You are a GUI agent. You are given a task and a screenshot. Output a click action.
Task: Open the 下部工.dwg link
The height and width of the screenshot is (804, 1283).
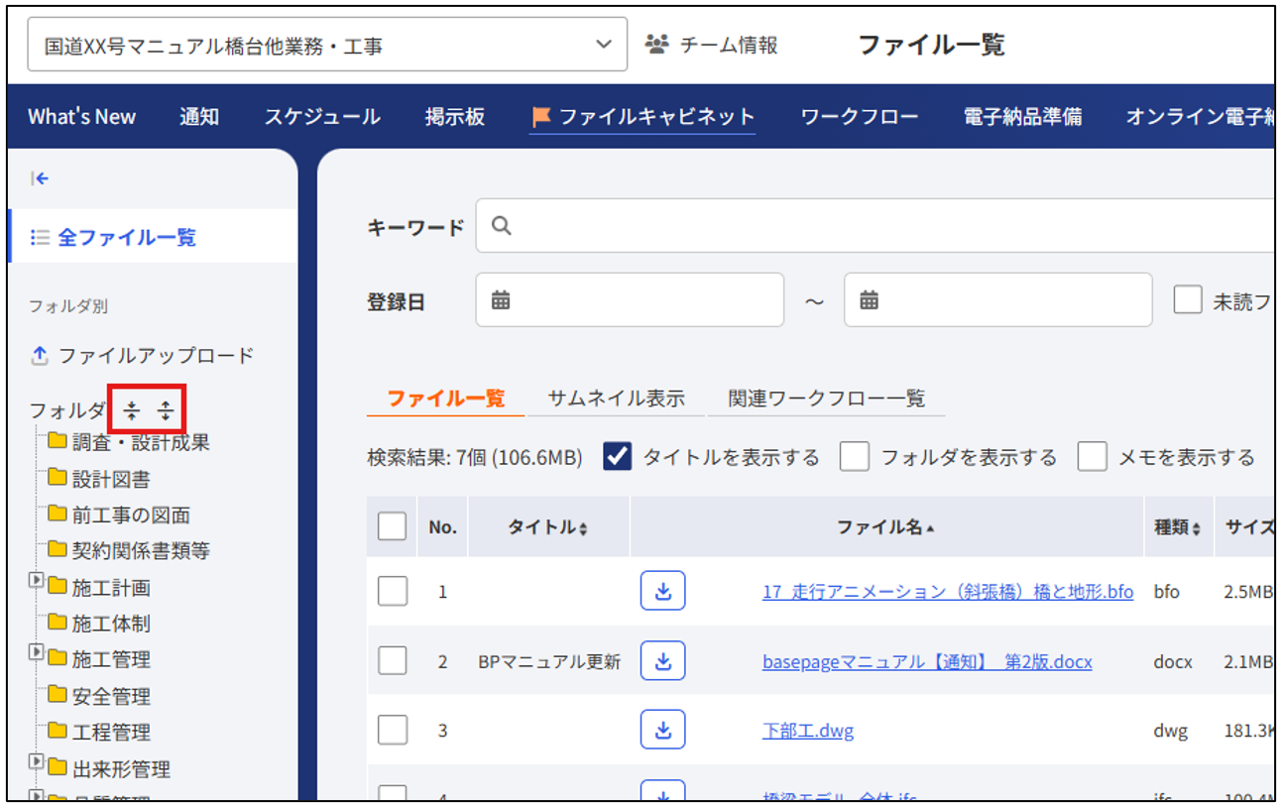click(x=808, y=732)
